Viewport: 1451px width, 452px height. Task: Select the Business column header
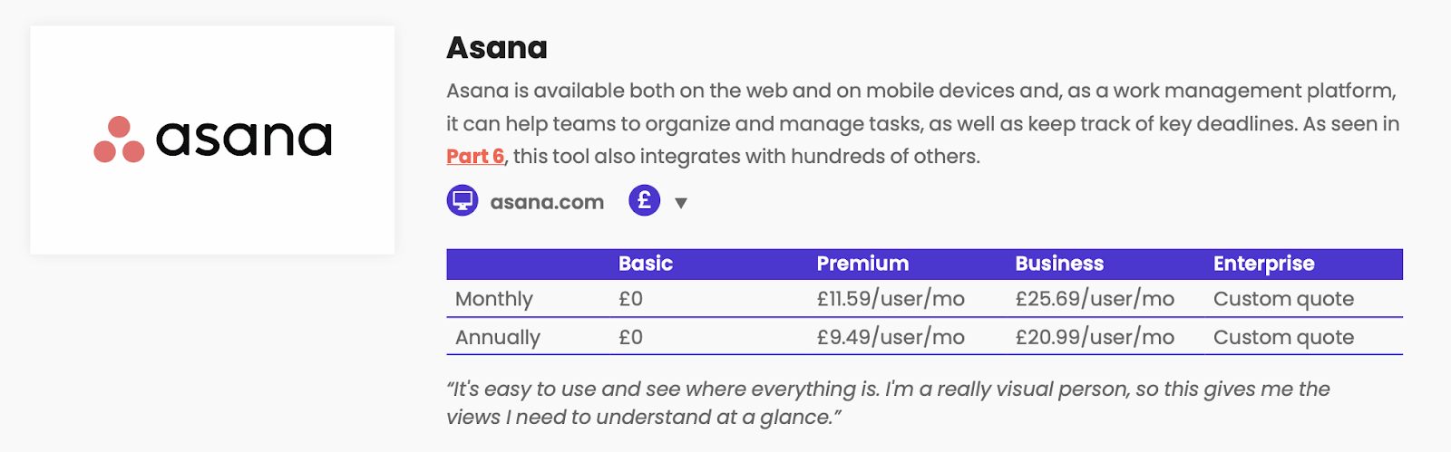pyautogui.click(x=1059, y=264)
